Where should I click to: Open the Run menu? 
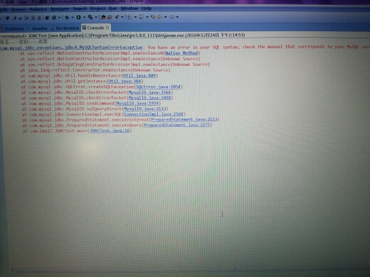point(113,9)
